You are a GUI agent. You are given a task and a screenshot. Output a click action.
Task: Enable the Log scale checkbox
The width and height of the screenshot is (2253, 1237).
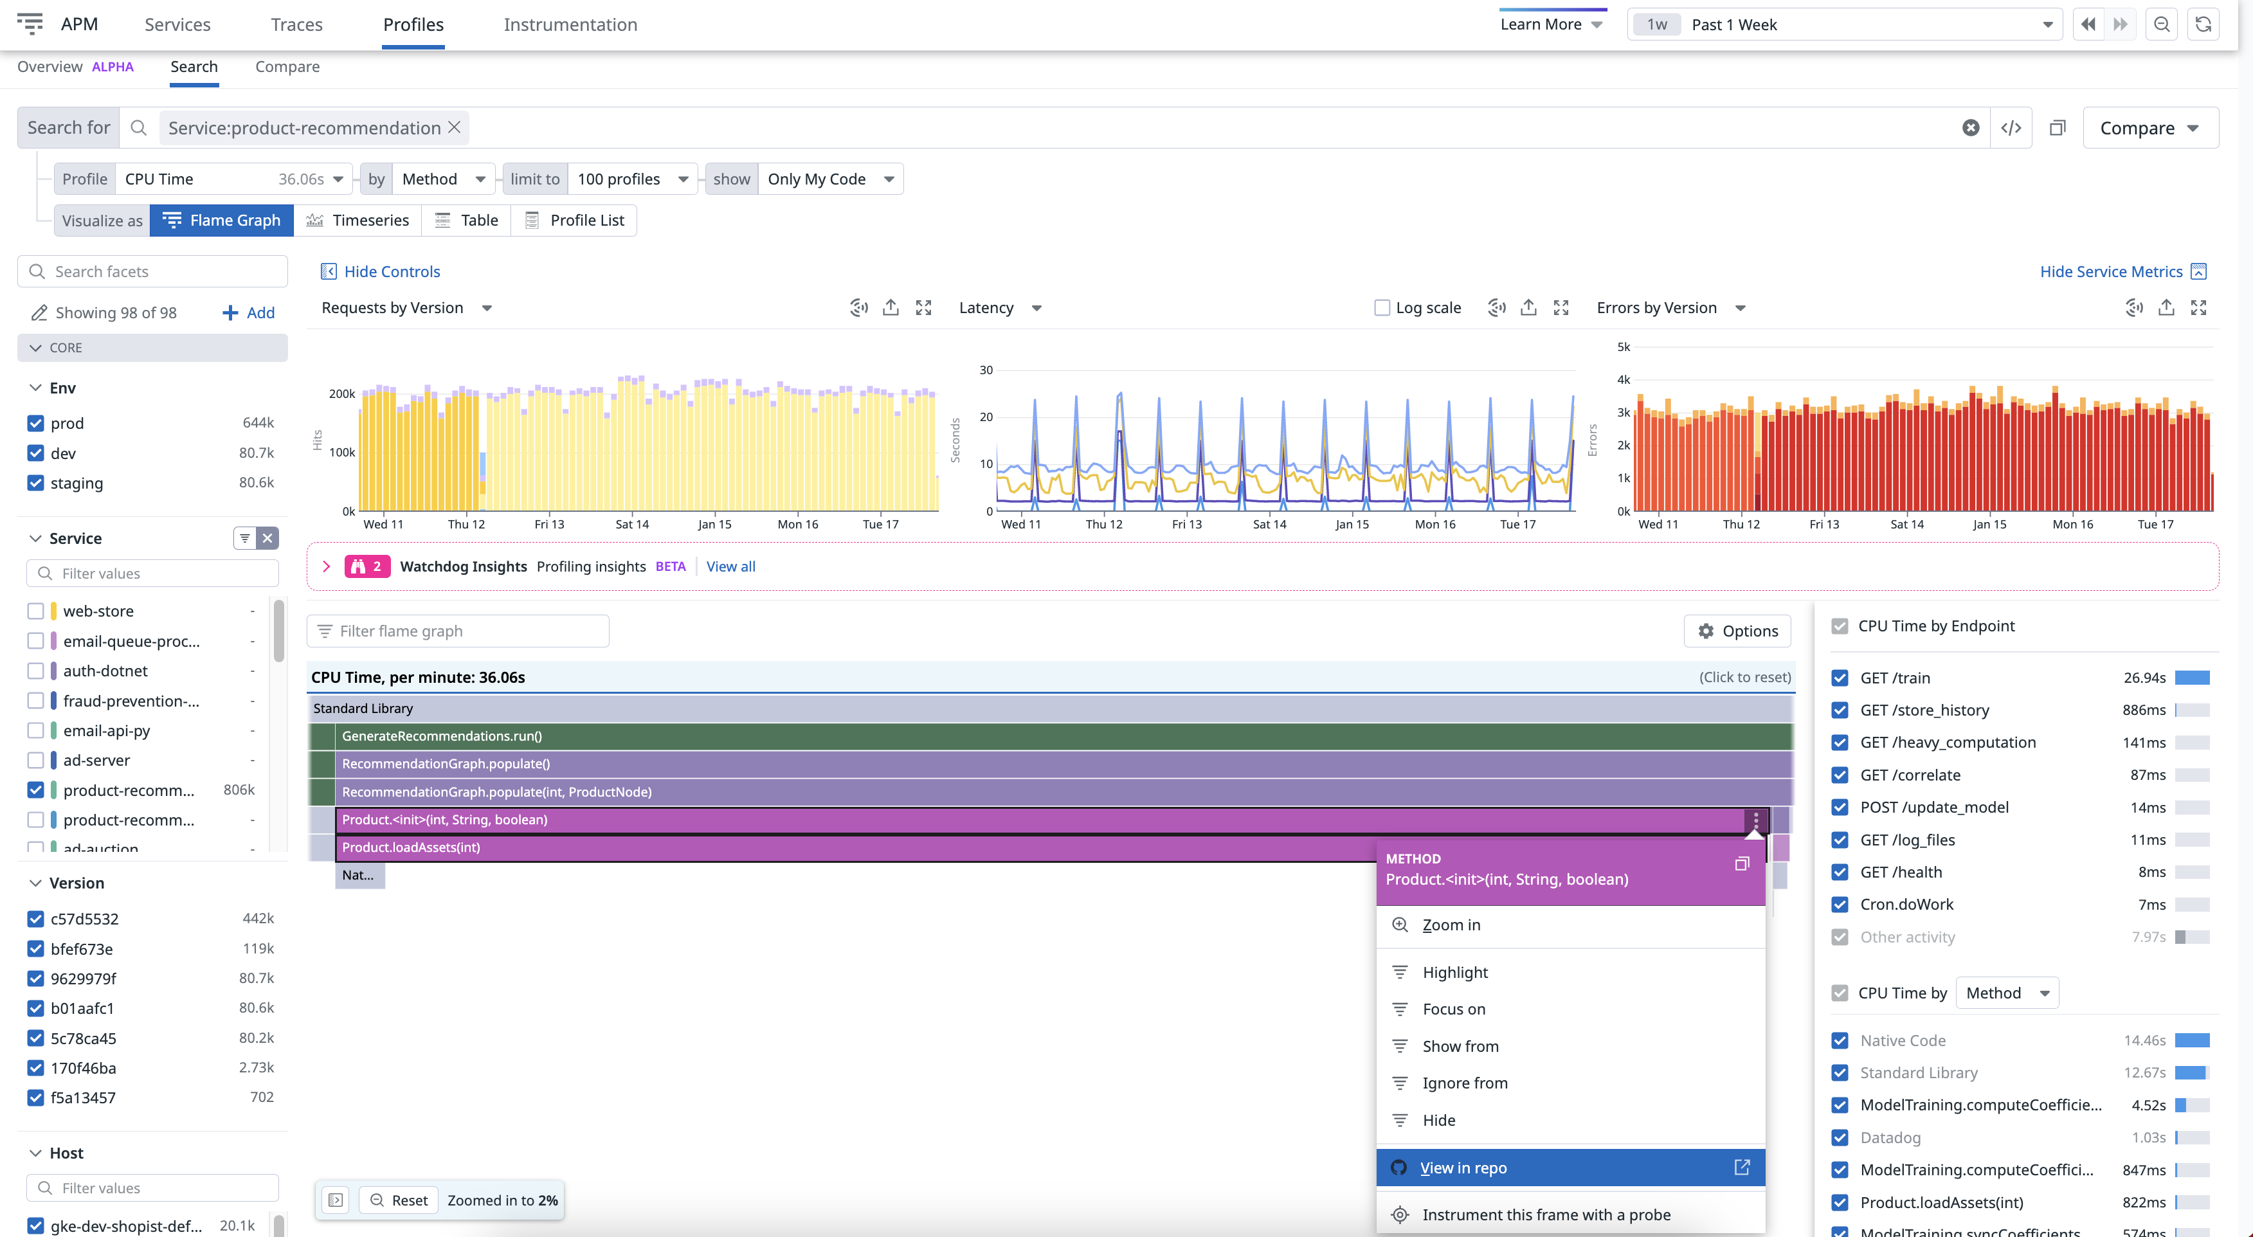coord(1382,308)
